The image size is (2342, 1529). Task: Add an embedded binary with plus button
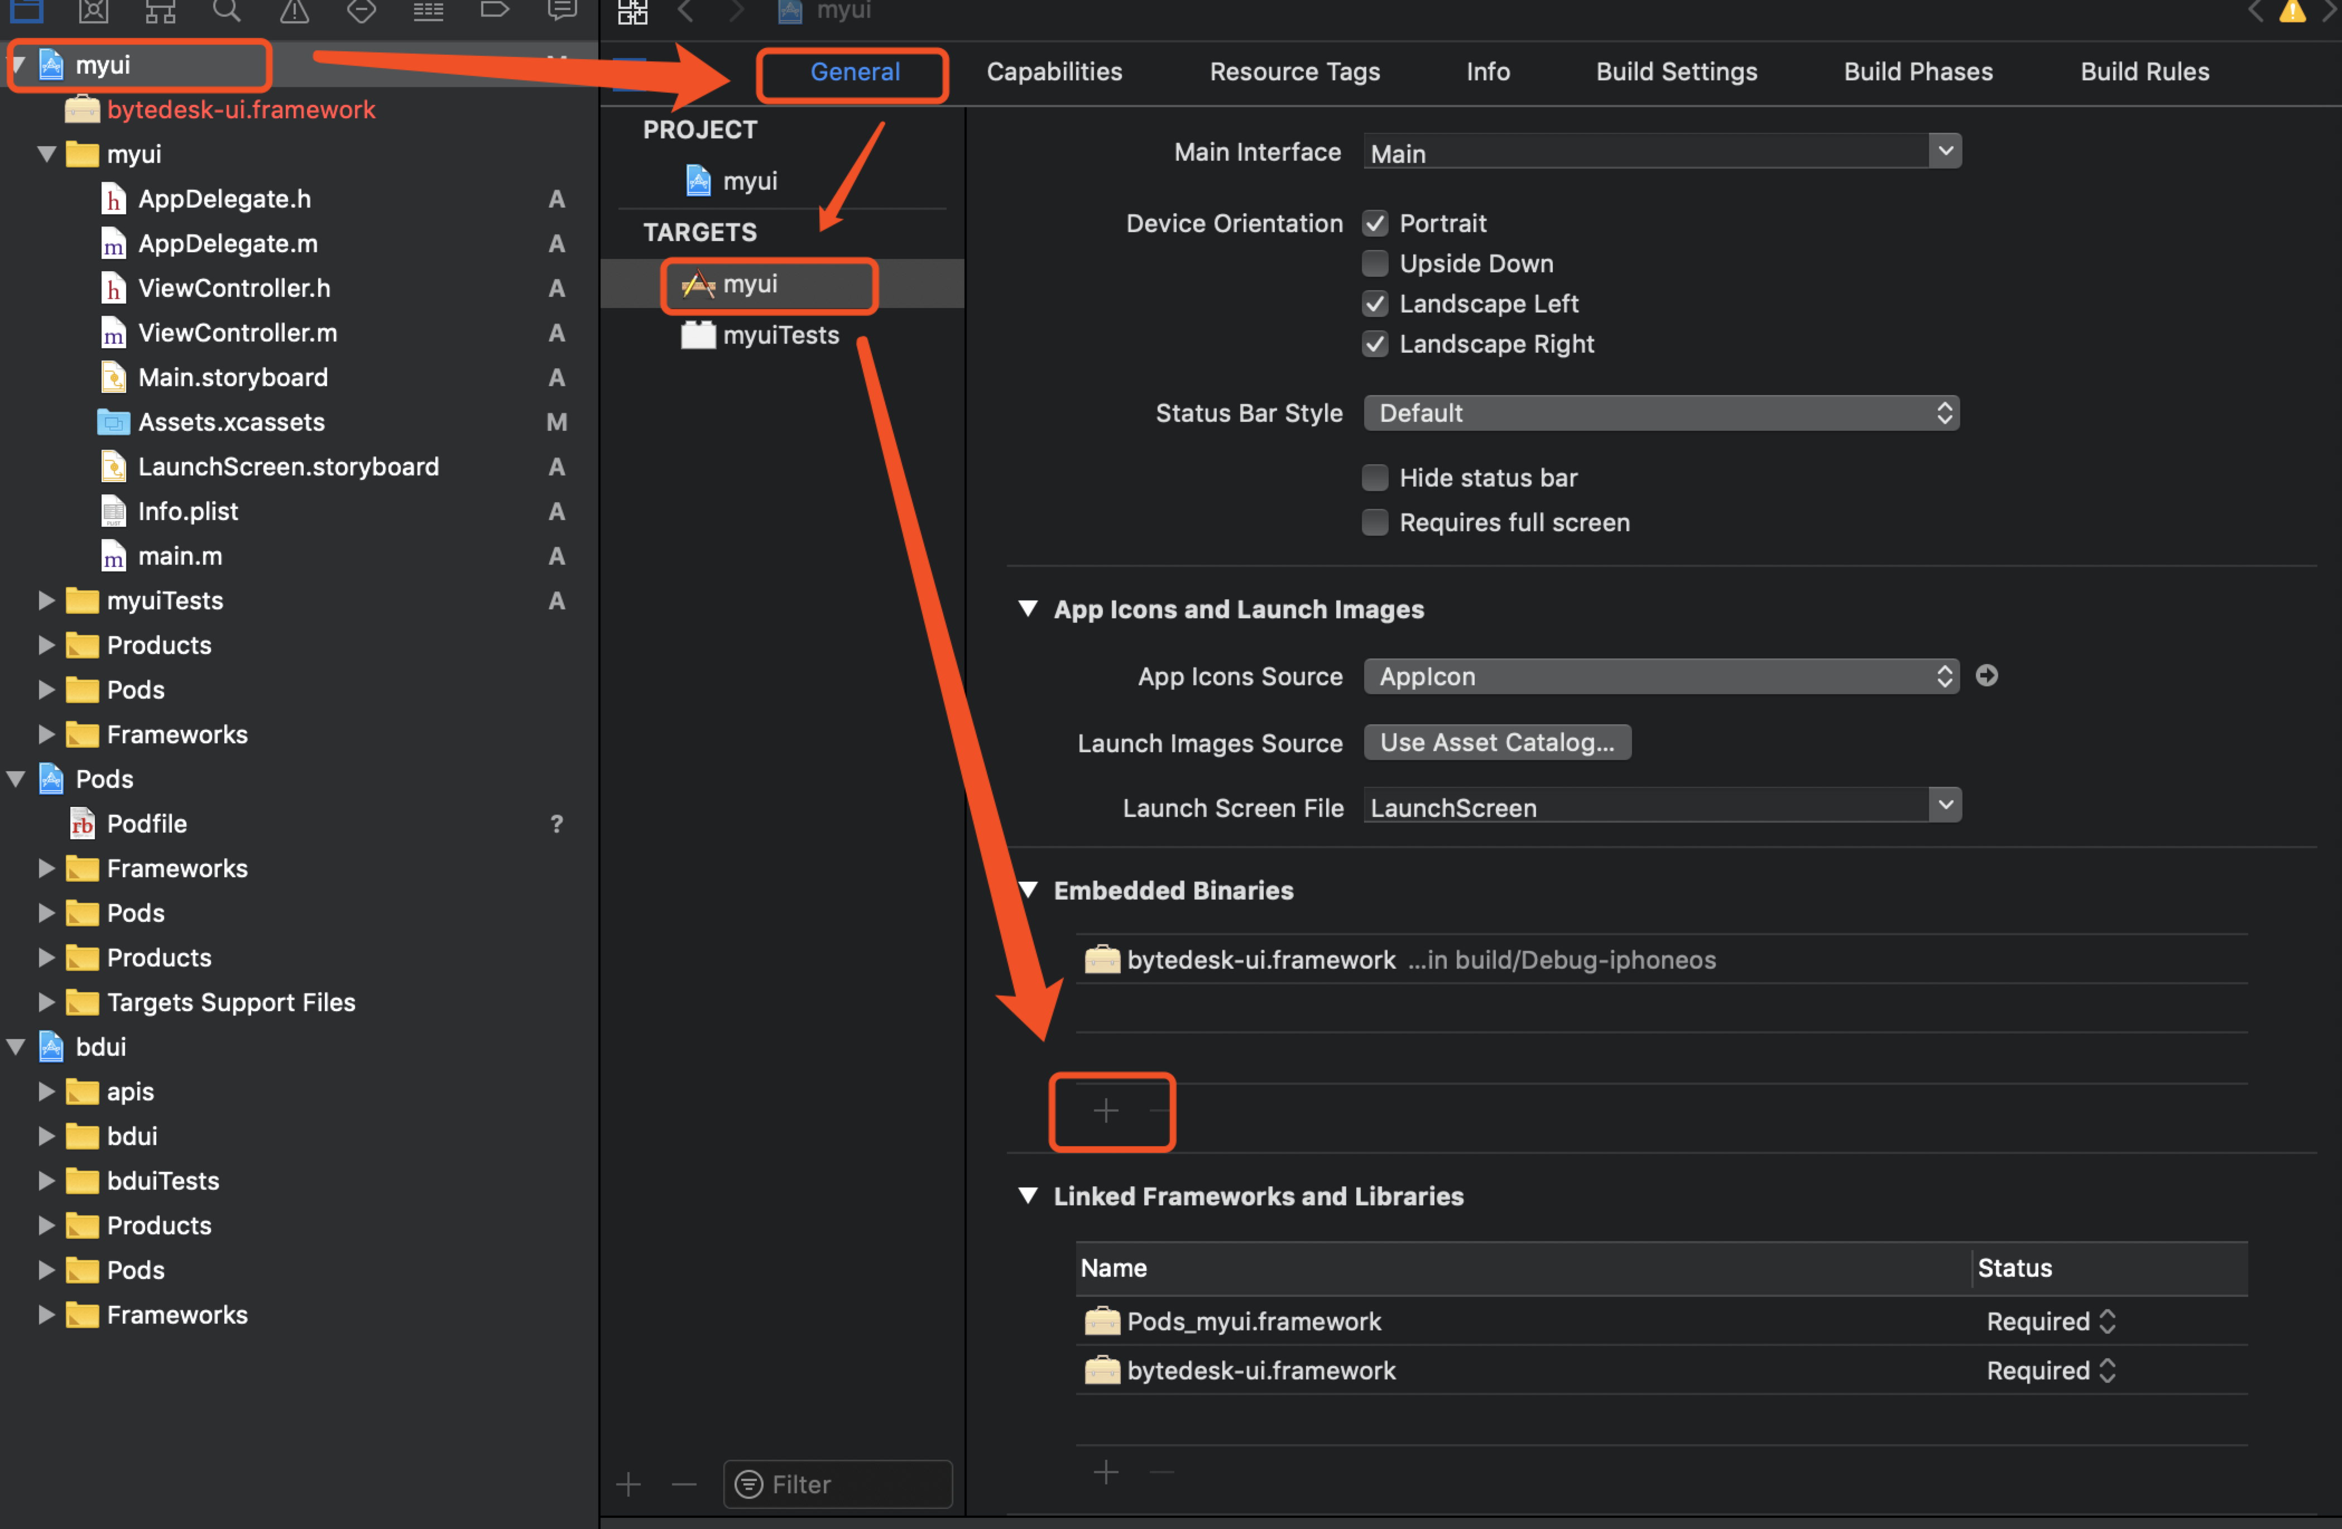coord(1106,1111)
